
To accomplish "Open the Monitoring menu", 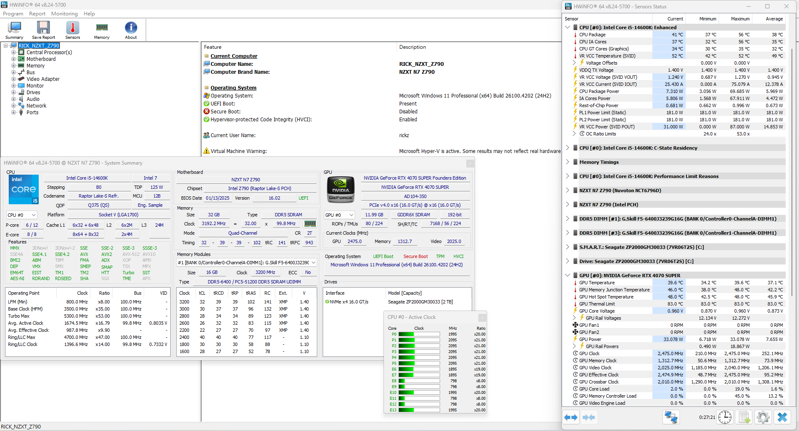I will pyautogui.click(x=65, y=14).
